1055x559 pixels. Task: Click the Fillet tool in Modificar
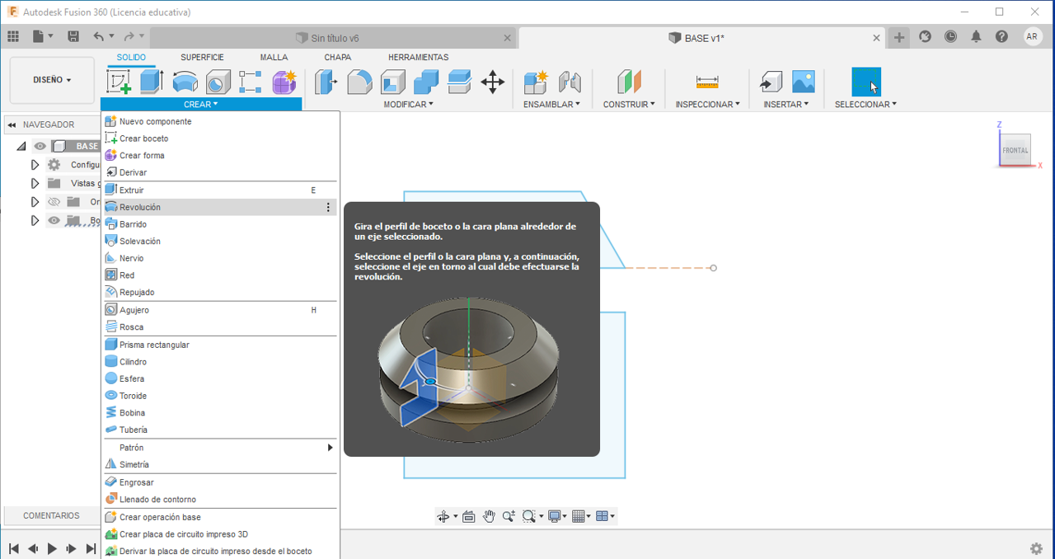tap(359, 82)
